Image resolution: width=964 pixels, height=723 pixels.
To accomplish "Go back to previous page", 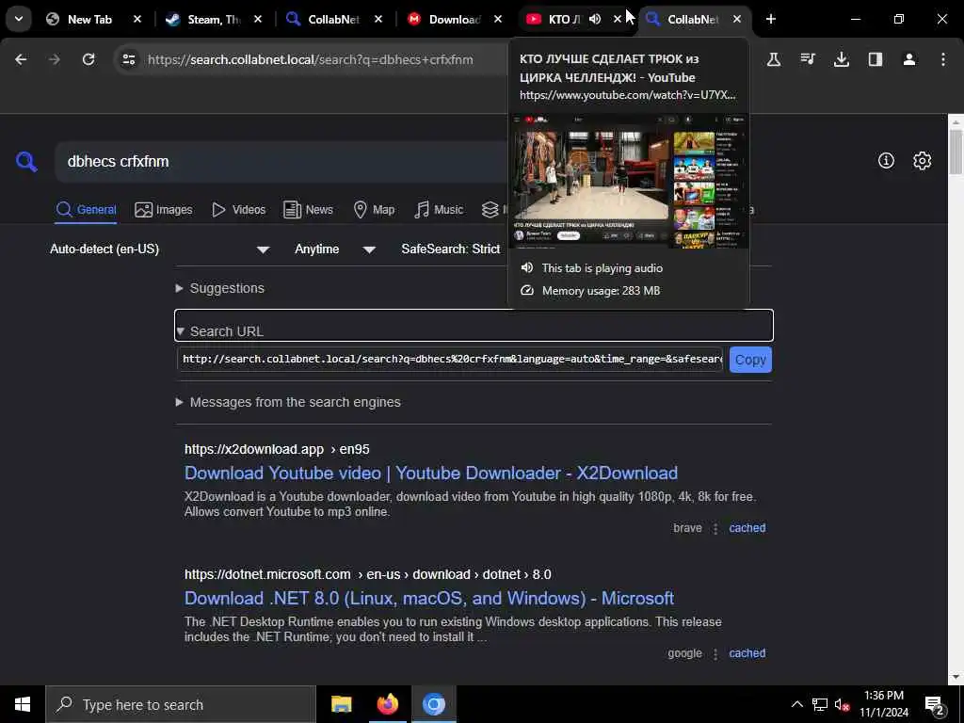I will coord(21,59).
